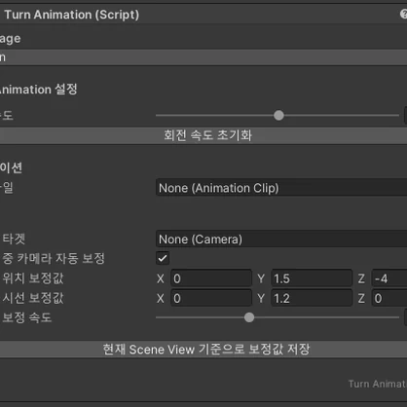Click the speed slider handle below Animation 설정
Viewport: 407px width, 407px height.
(278, 115)
